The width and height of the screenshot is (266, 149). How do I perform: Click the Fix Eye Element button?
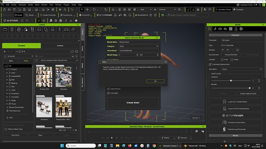point(231,55)
